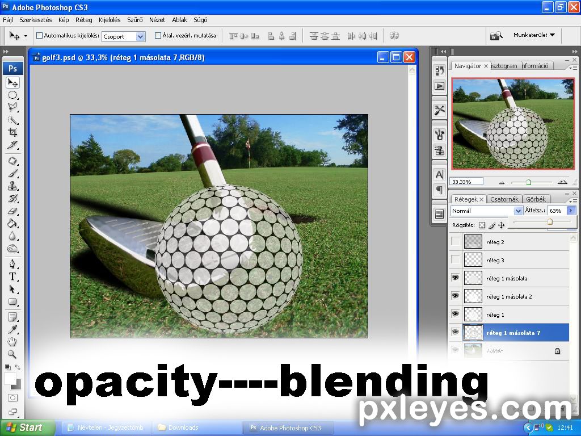Activate the Hand tool

point(13,342)
